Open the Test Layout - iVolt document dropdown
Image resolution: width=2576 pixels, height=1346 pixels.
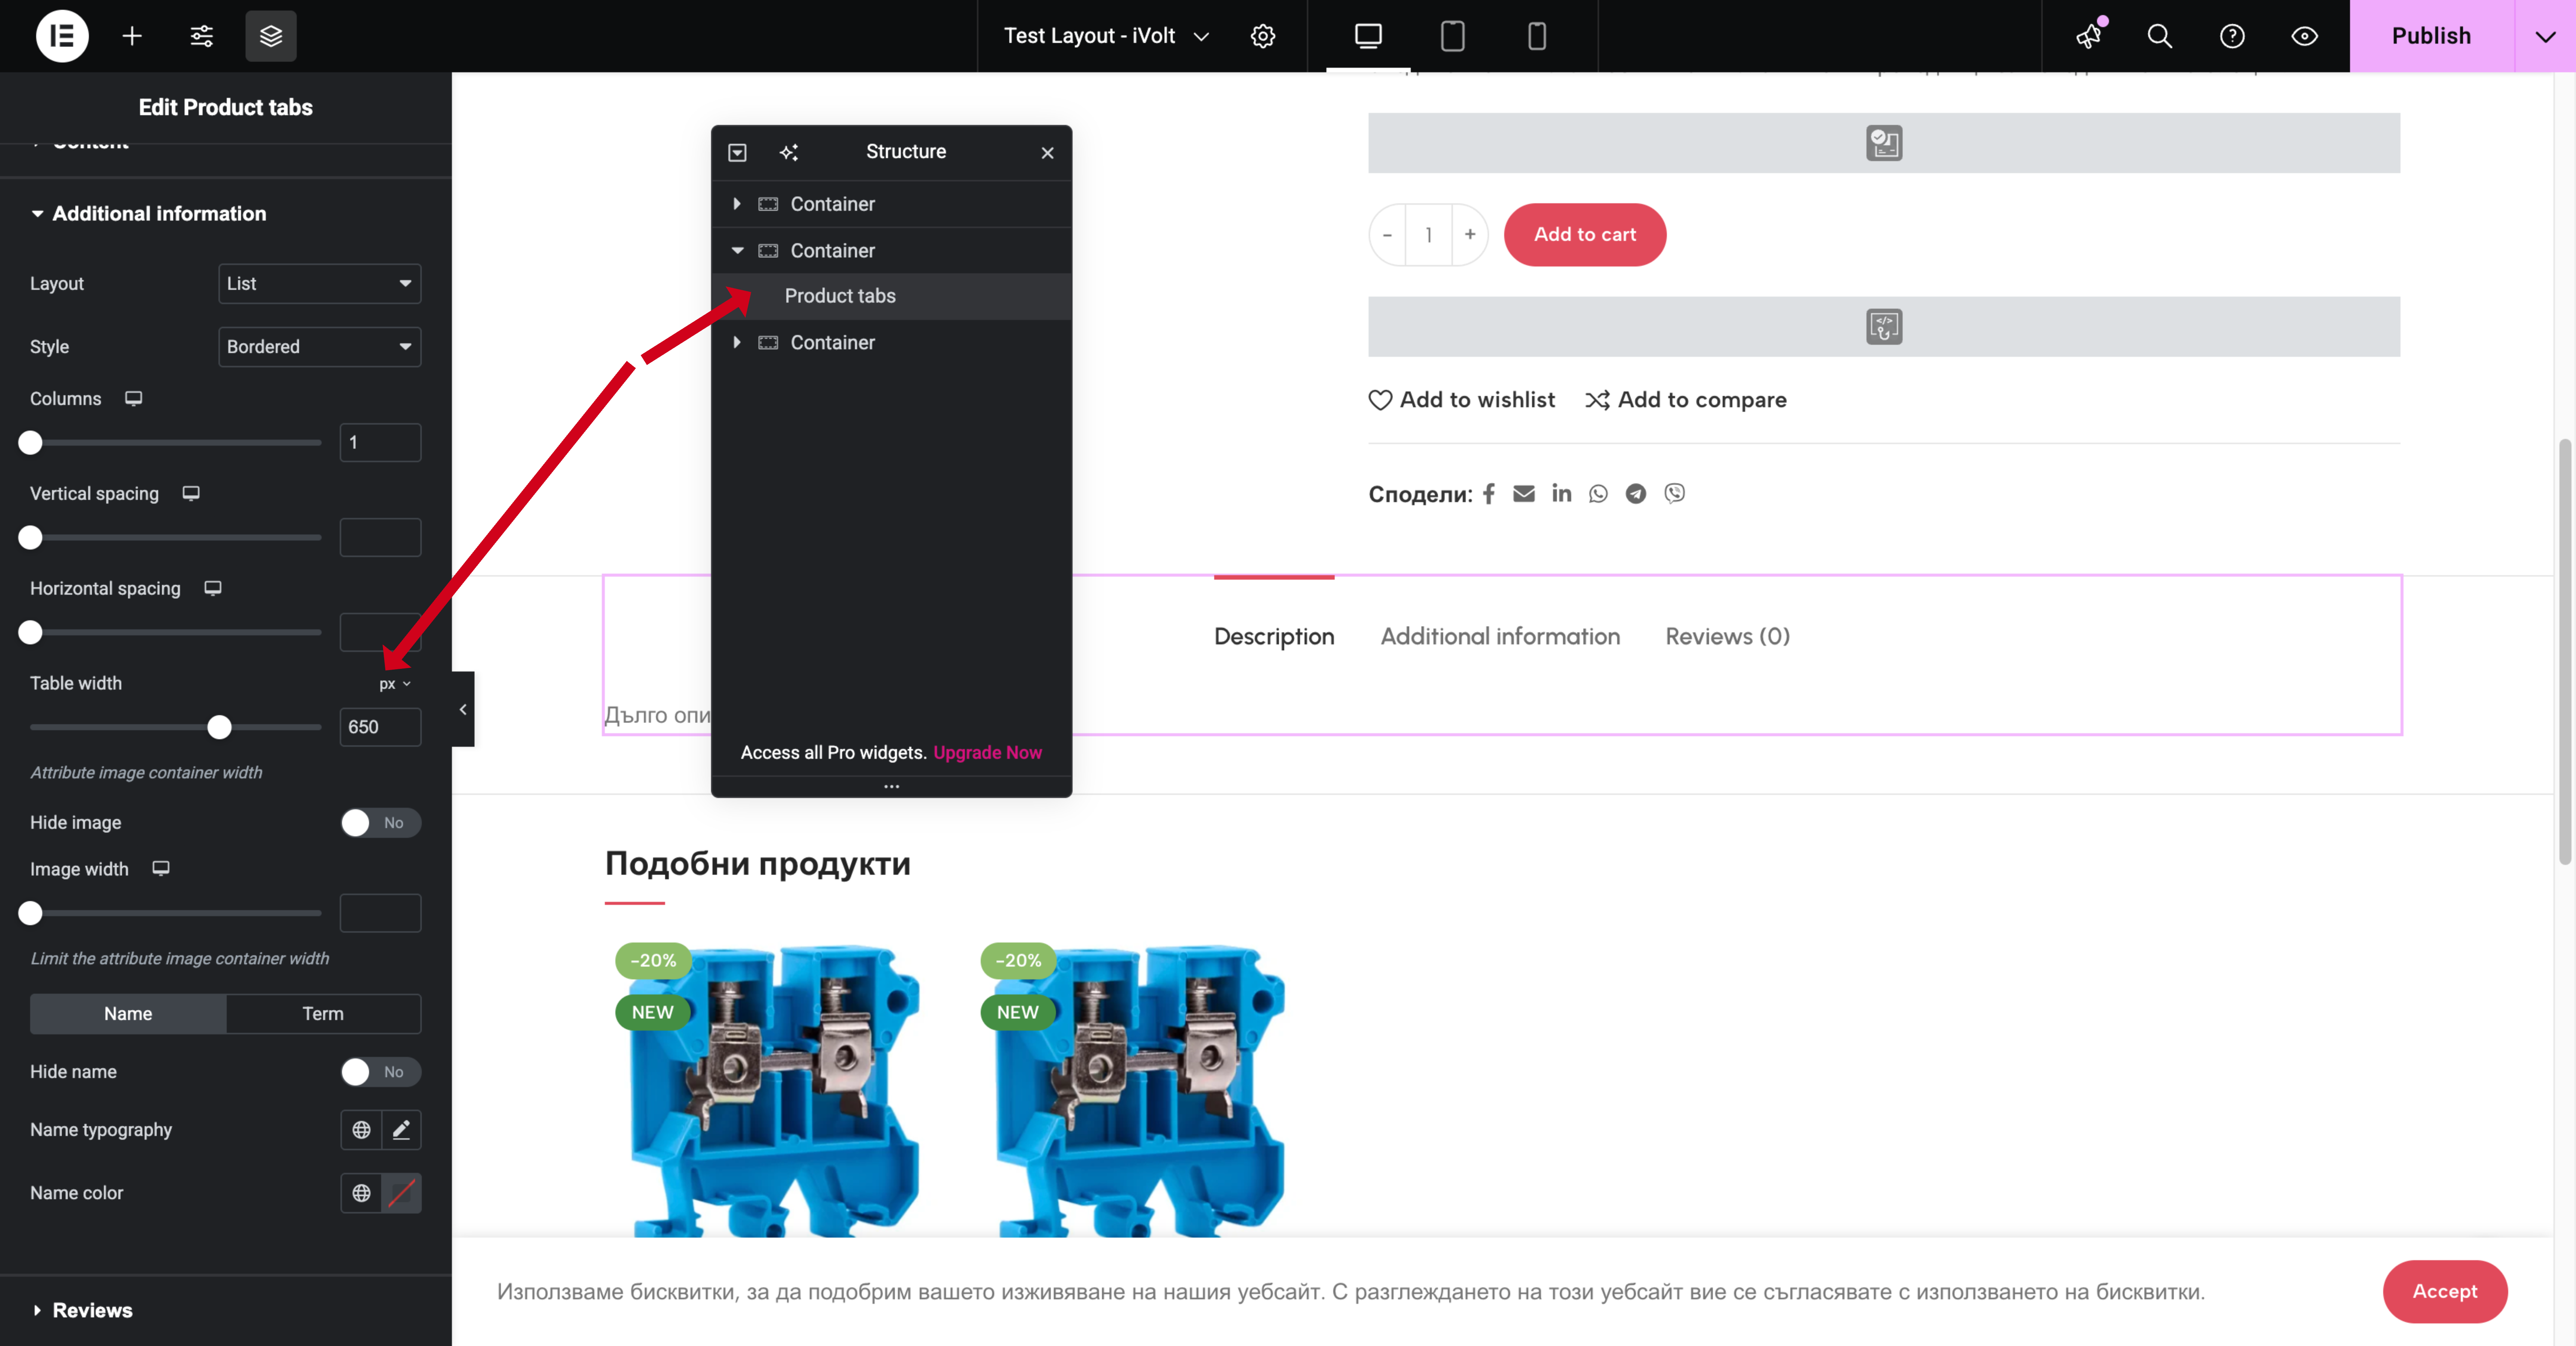1107,36
